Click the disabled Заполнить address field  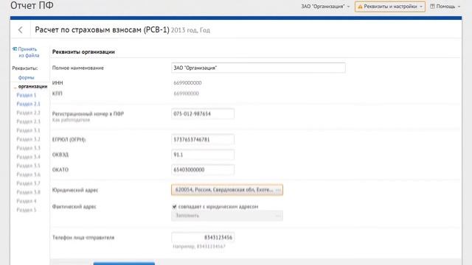pyautogui.click(x=227, y=216)
